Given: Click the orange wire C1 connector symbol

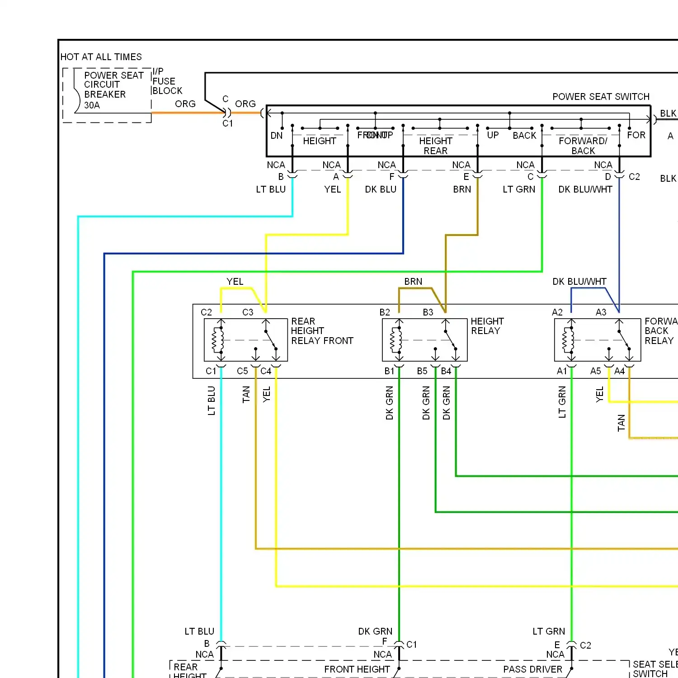Looking at the screenshot, I should tap(227, 113).
